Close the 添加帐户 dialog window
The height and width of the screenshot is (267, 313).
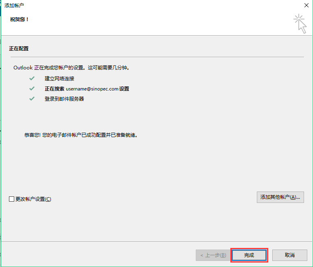pyautogui.click(x=306, y=5)
